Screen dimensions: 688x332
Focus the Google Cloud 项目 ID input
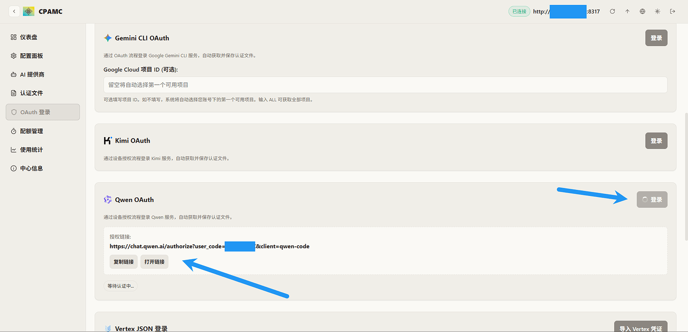[385, 85]
